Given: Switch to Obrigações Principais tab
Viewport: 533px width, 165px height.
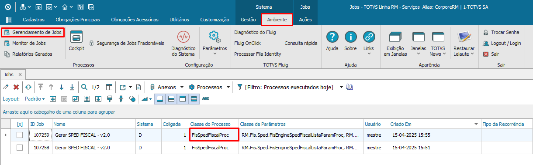Looking at the screenshot, I should [x=78, y=20].
